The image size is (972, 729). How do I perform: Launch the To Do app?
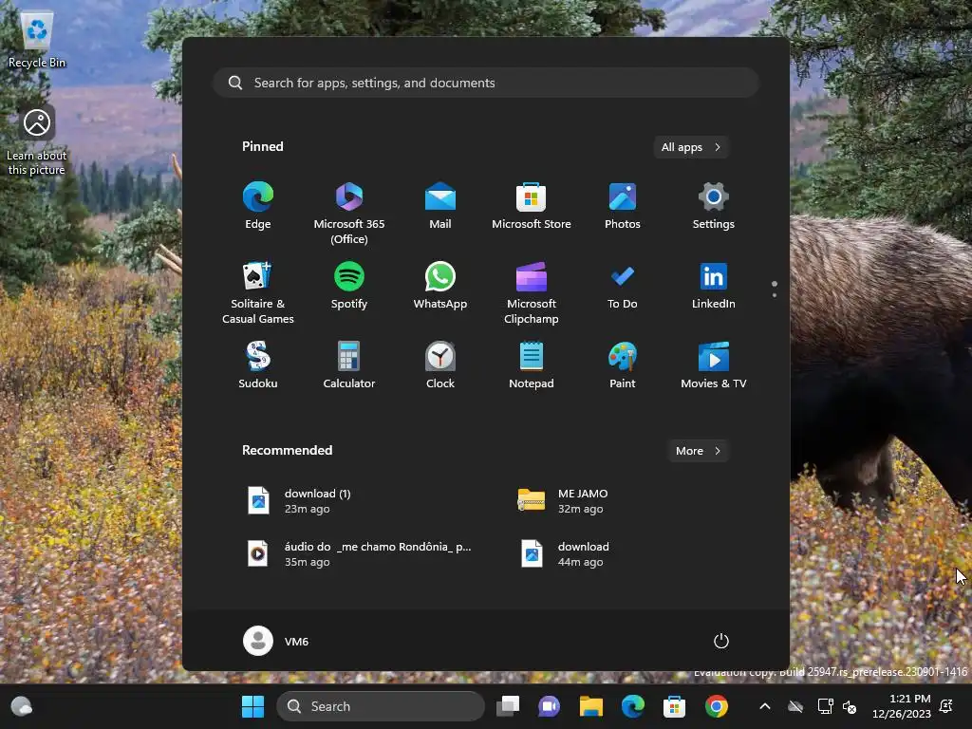(623, 286)
